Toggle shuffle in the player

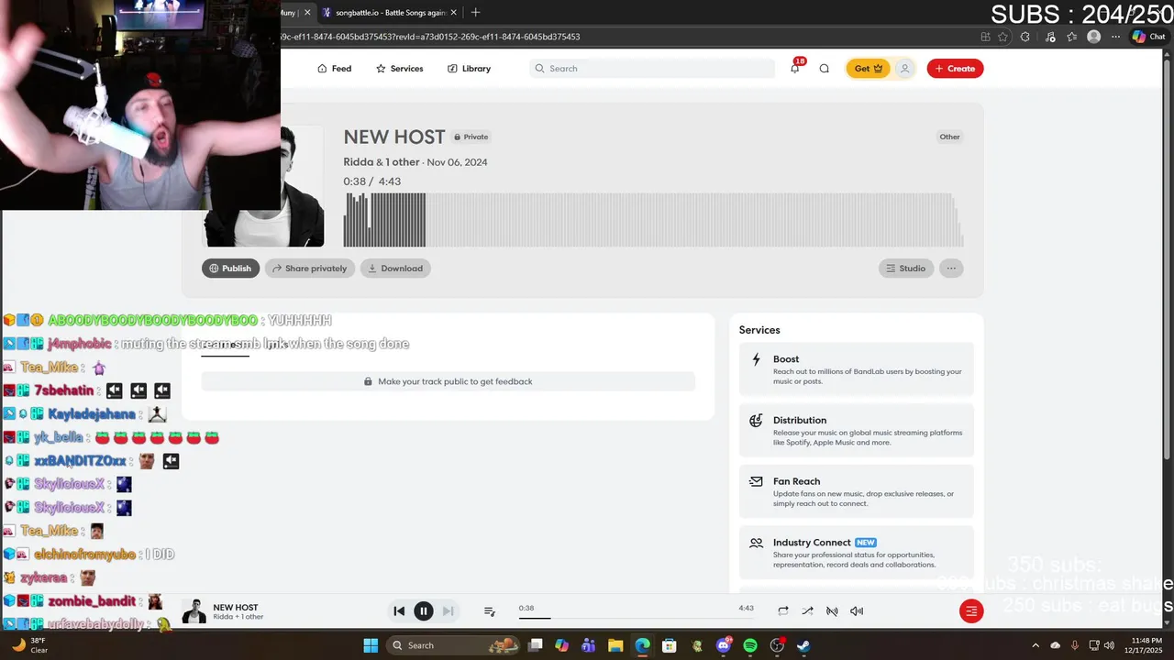(x=807, y=611)
